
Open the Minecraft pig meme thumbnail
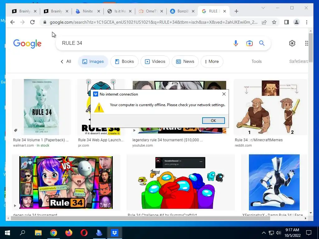click(x=270, y=107)
